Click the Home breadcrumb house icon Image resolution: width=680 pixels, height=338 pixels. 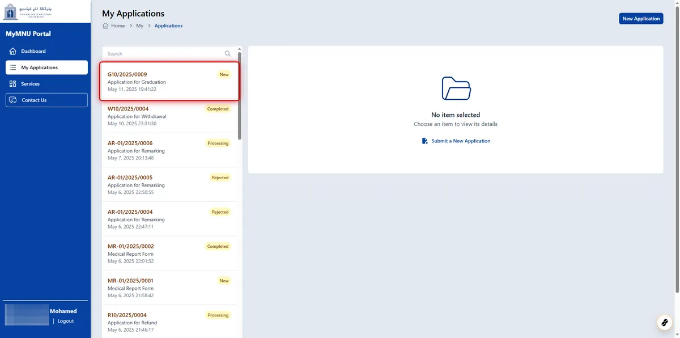105,26
